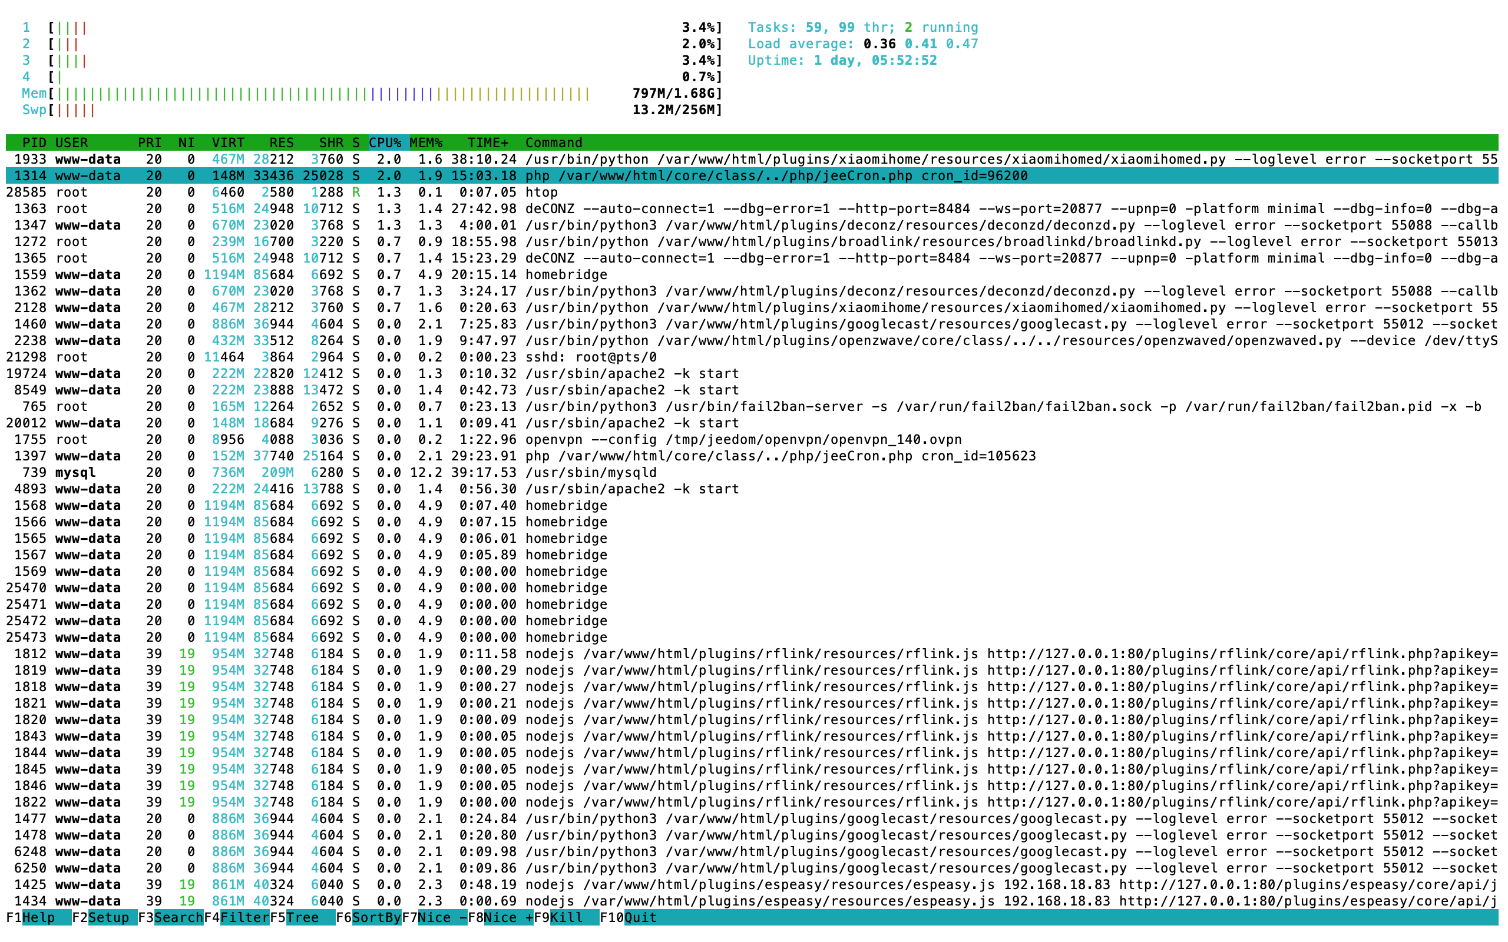Click the Load average line
1508x942 pixels.
(x=863, y=44)
